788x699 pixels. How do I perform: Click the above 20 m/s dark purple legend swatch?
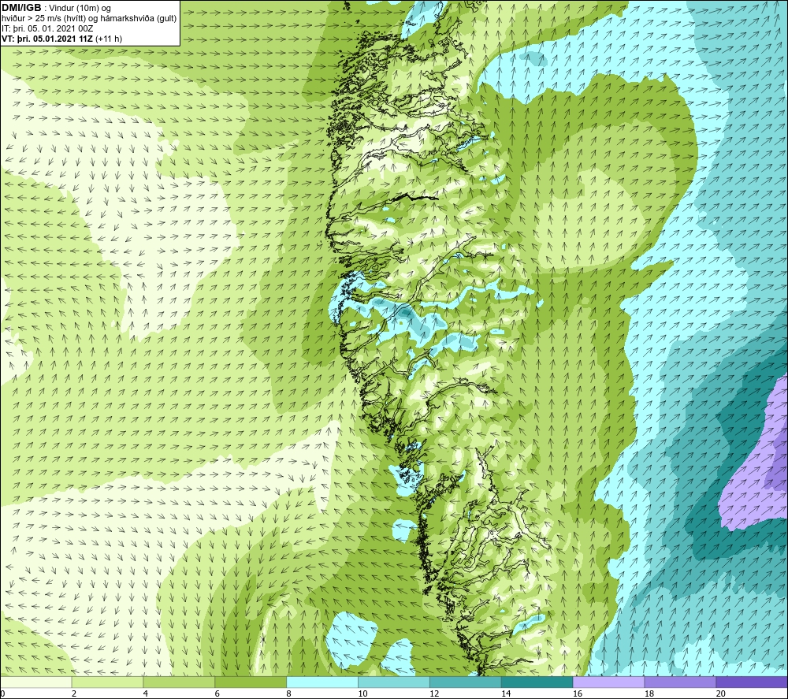752,682
